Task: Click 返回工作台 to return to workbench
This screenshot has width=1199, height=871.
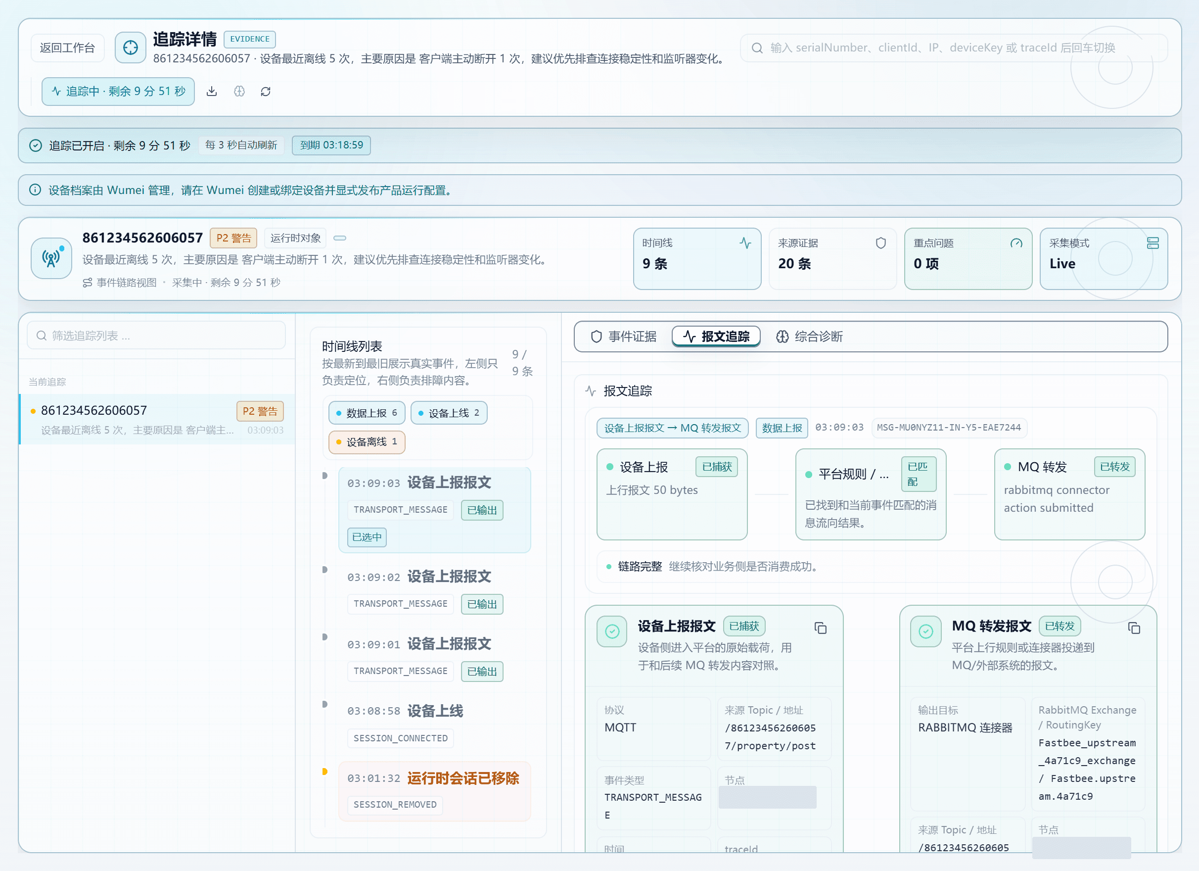Action: tap(67, 48)
